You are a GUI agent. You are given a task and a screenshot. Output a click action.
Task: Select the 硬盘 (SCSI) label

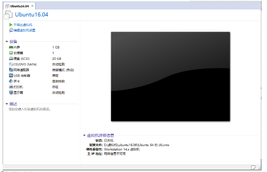pyautogui.click(x=21, y=58)
